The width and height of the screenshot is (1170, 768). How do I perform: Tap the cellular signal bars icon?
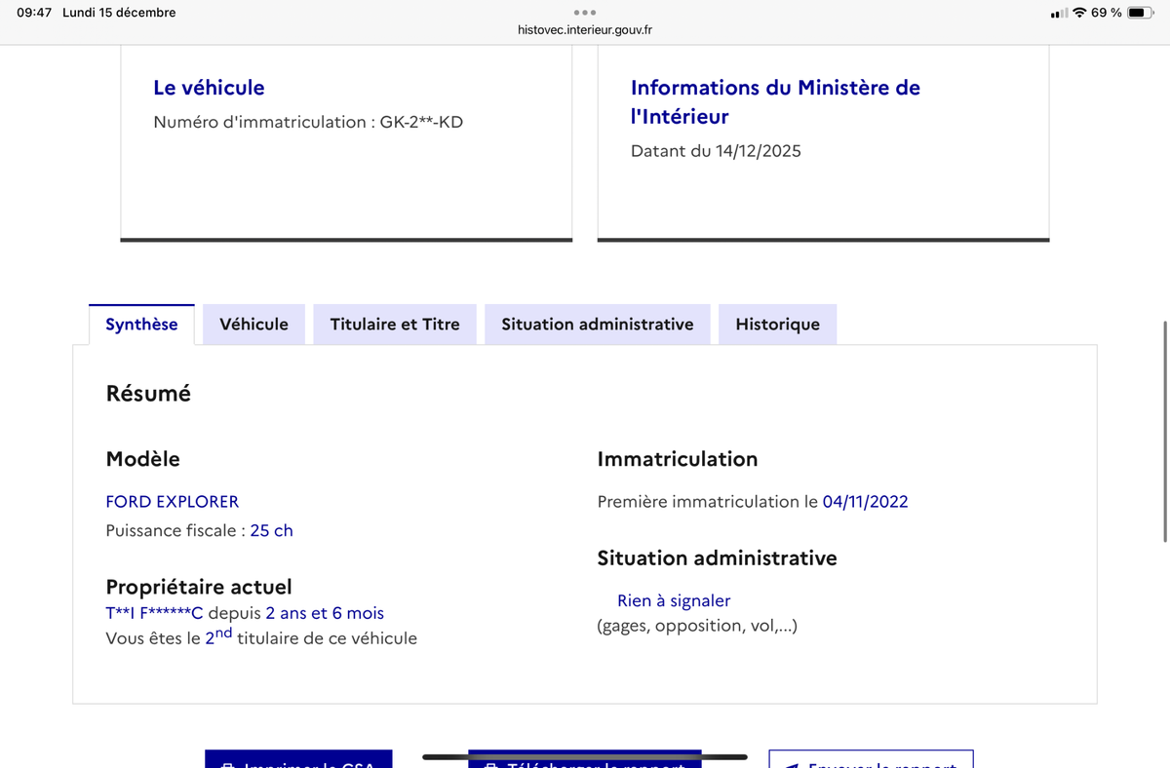(x=1059, y=14)
